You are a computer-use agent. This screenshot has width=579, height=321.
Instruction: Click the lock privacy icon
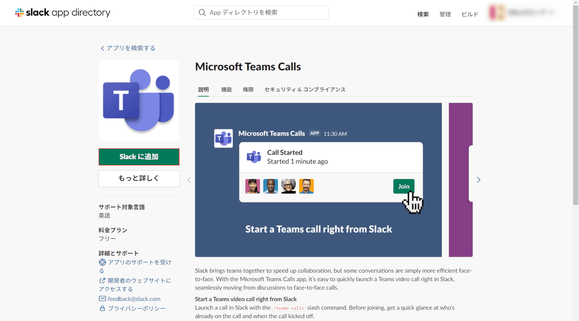click(x=102, y=309)
